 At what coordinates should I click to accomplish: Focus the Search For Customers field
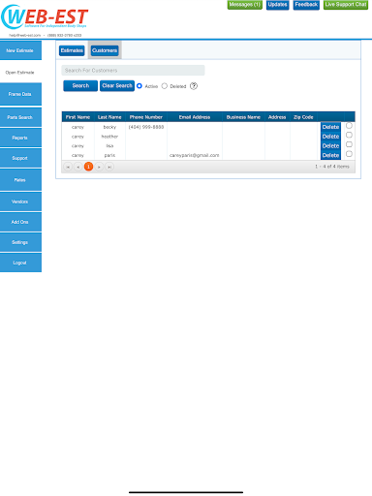pos(133,70)
